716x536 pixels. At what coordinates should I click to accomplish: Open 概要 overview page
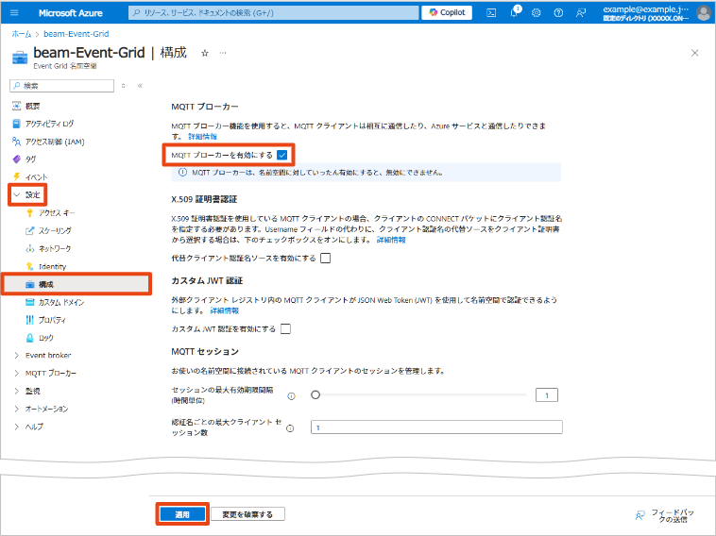32,106
